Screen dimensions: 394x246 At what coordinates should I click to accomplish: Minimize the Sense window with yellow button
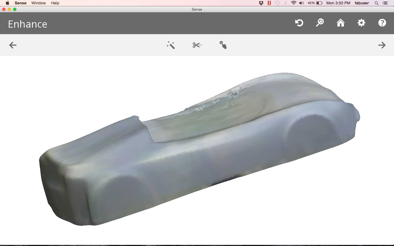pos(9,9)
